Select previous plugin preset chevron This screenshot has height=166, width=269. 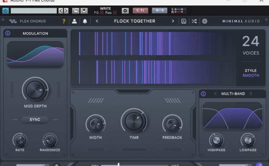(x=97, y=21)
